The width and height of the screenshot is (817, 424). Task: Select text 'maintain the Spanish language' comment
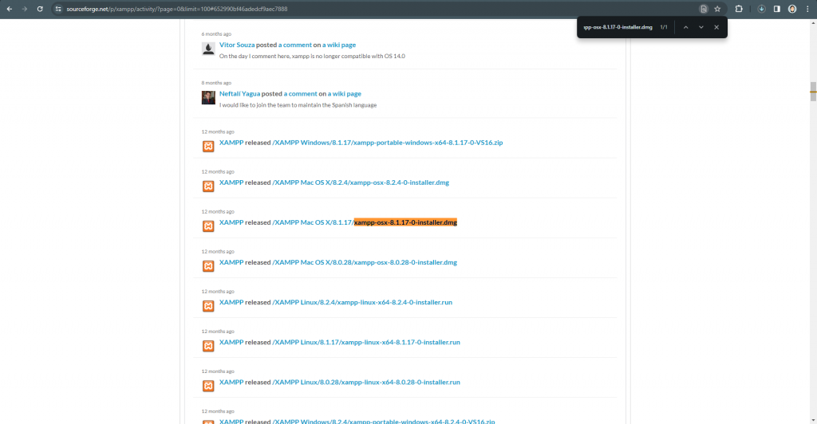pos(337,105)
